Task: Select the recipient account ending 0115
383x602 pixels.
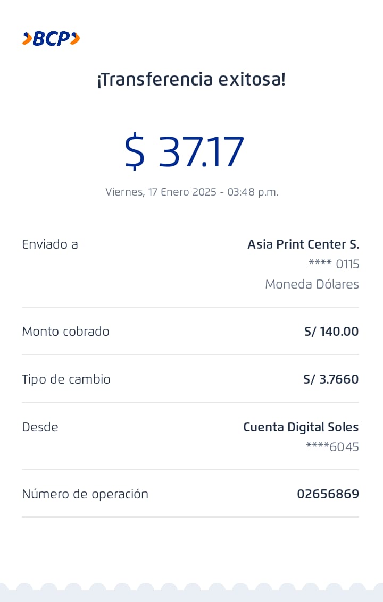Action: (334, 264)
